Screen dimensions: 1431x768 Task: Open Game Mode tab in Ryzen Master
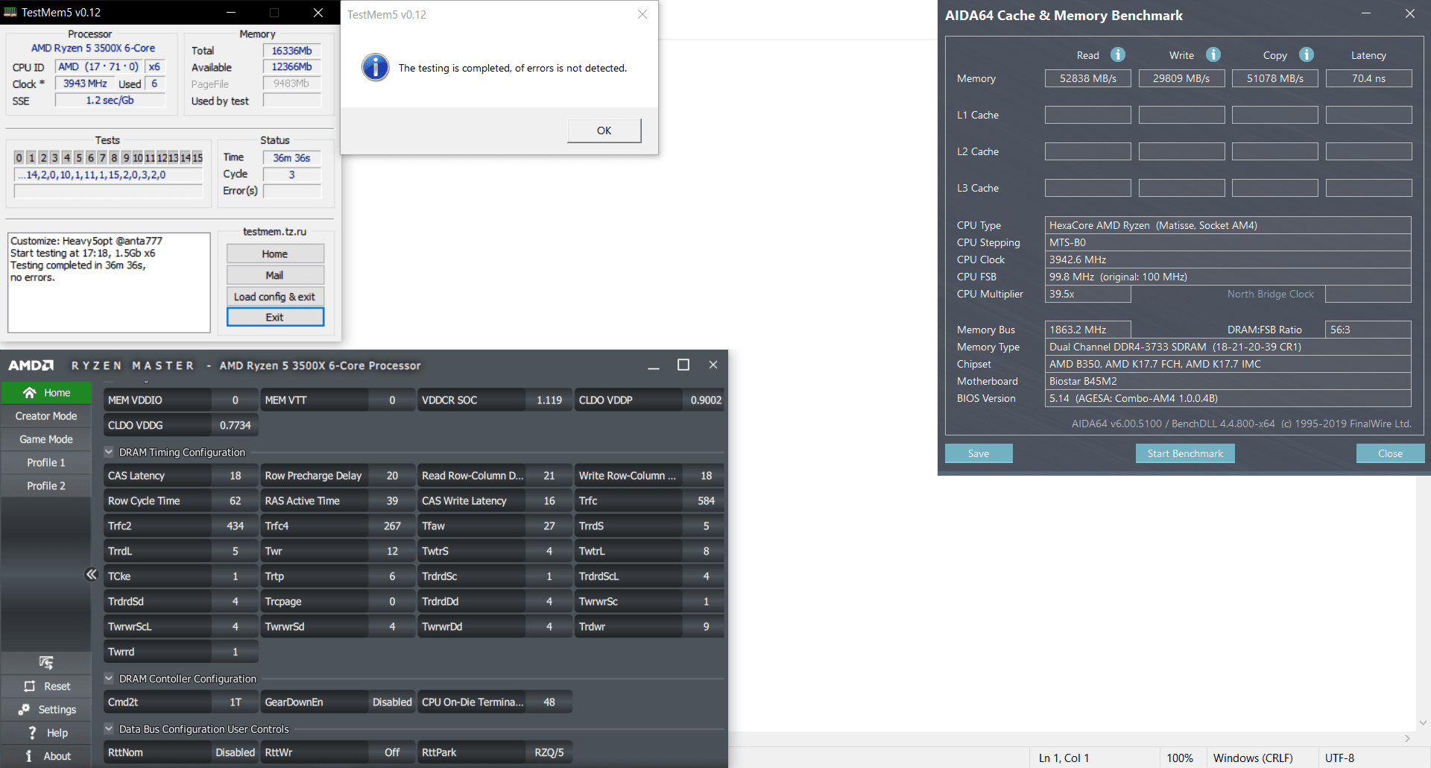46,439
